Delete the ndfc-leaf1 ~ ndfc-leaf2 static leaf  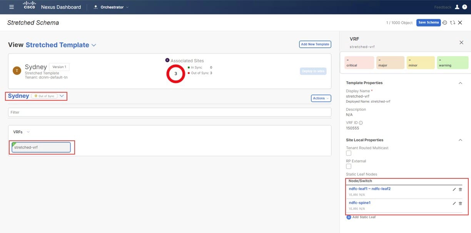point(460,189)
